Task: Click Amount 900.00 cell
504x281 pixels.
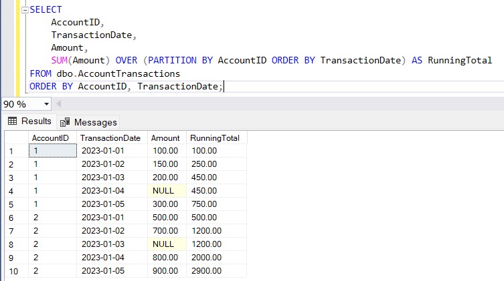Action: (x=167, y=271)
